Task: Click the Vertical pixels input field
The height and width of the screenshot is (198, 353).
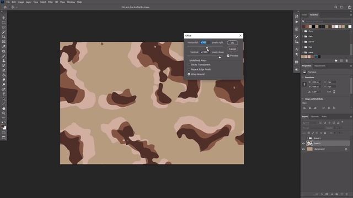Action: point(205,52)
